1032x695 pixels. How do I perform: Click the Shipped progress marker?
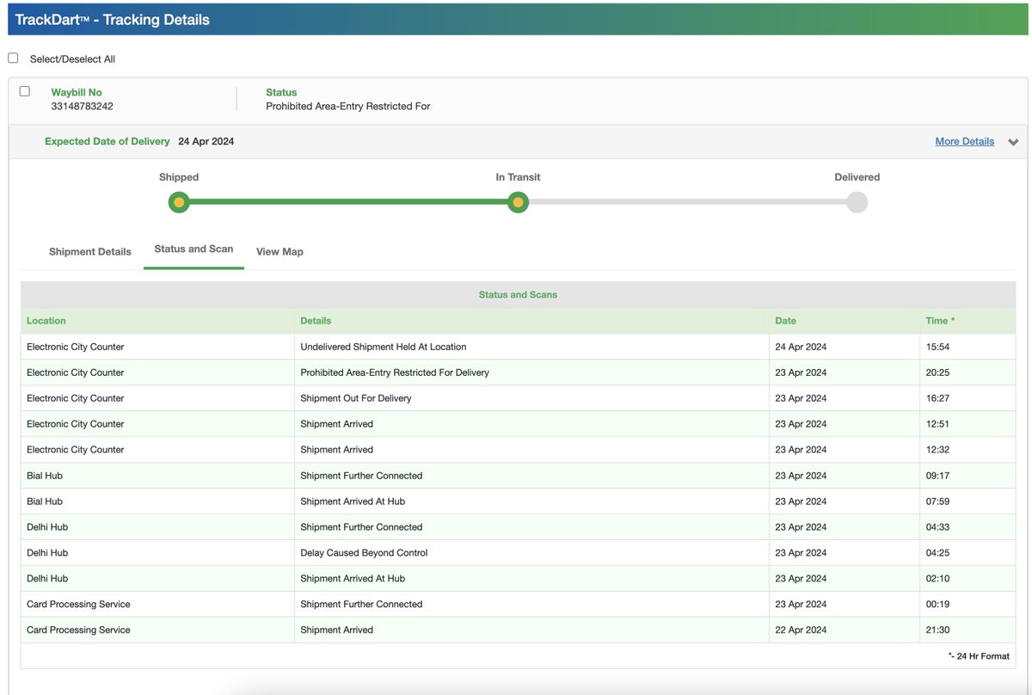[x=179, y=202]
